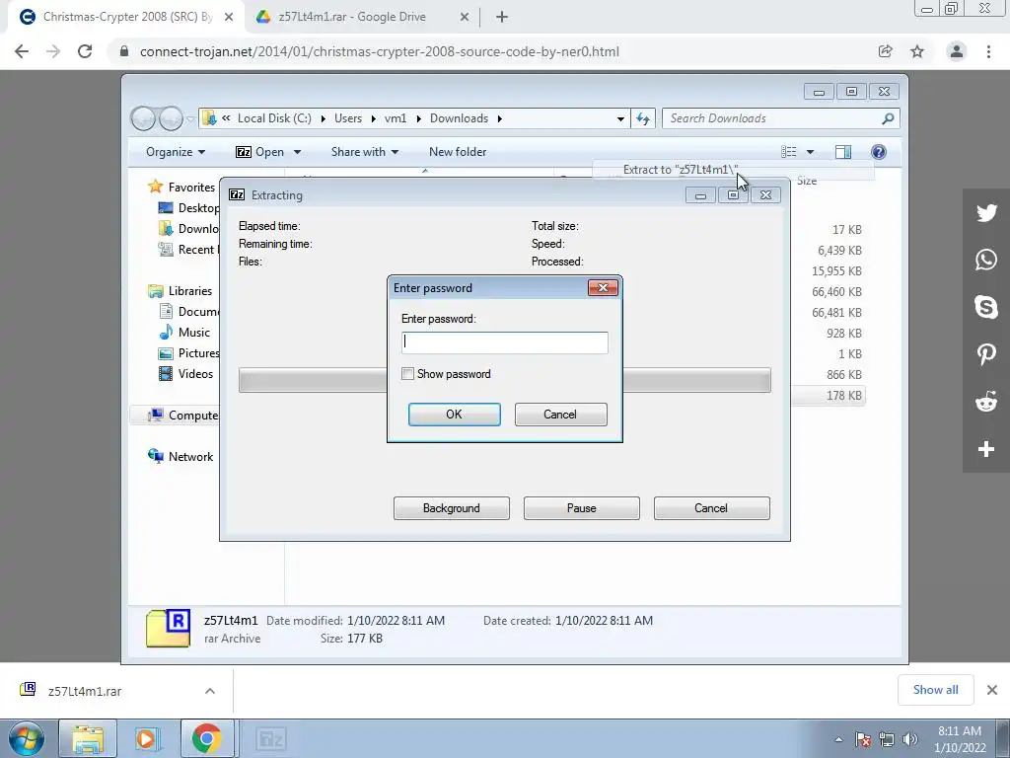Close the Christmas-Crypter browser tab

coord(229,17)
